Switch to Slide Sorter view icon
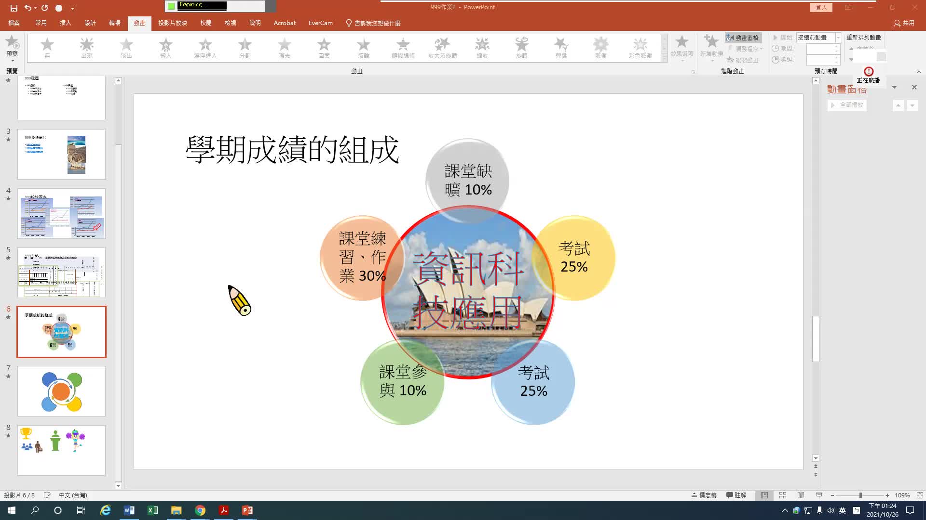This screenshot has width=926, height=520. click(783, 495)
